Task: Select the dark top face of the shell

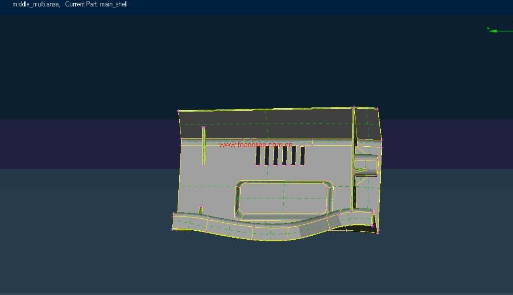Action: [x=265, y=124]
